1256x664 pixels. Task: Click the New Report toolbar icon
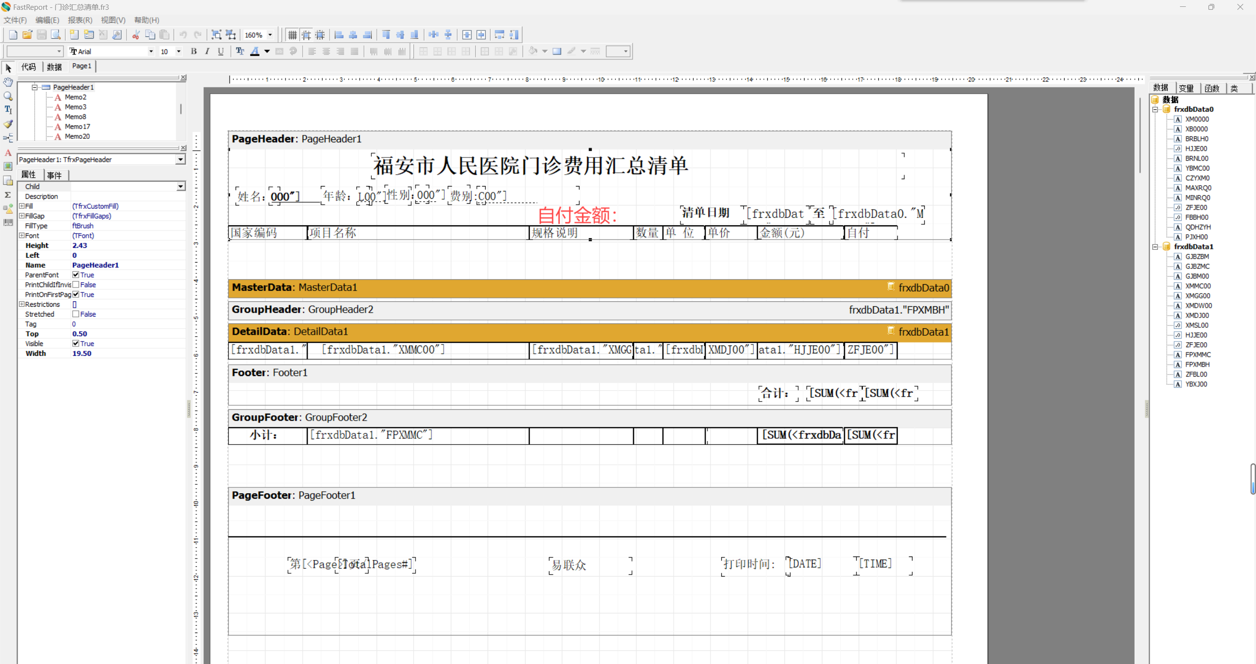pos(13,35)
